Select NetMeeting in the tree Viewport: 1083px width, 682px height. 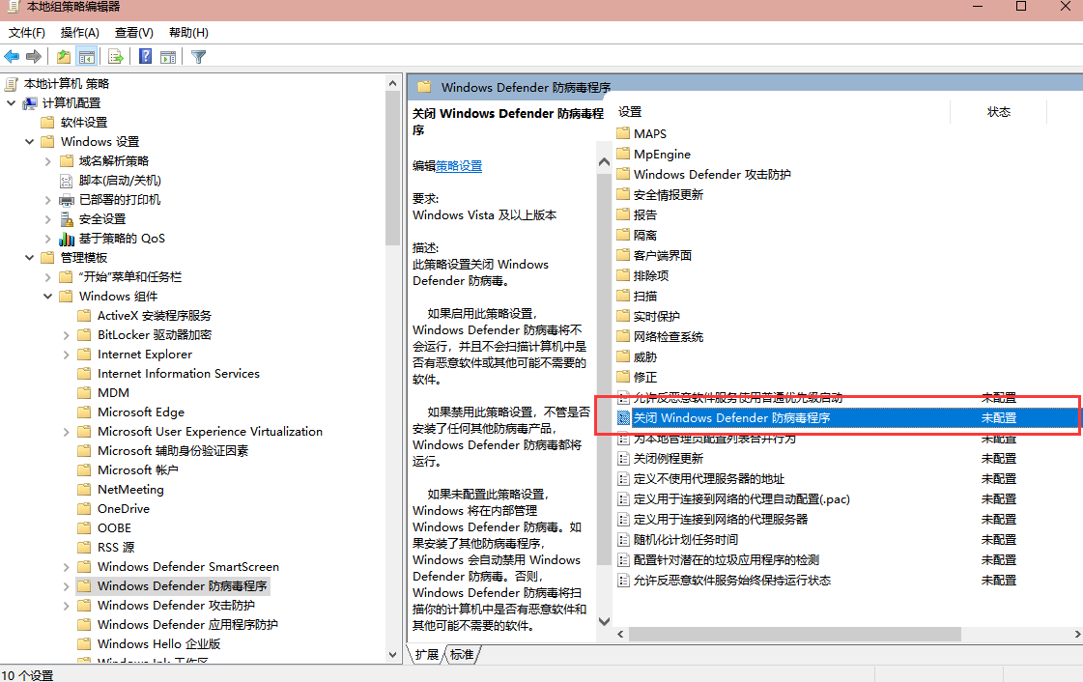130,490
